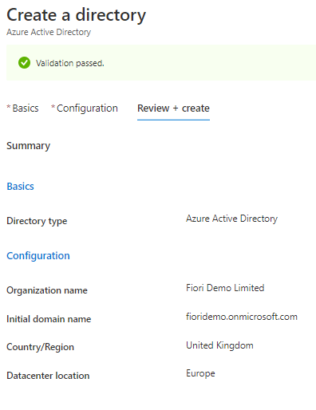The image size is (316, 410).
Task: Click the Validation passed message text
Action: coord(70,63)
